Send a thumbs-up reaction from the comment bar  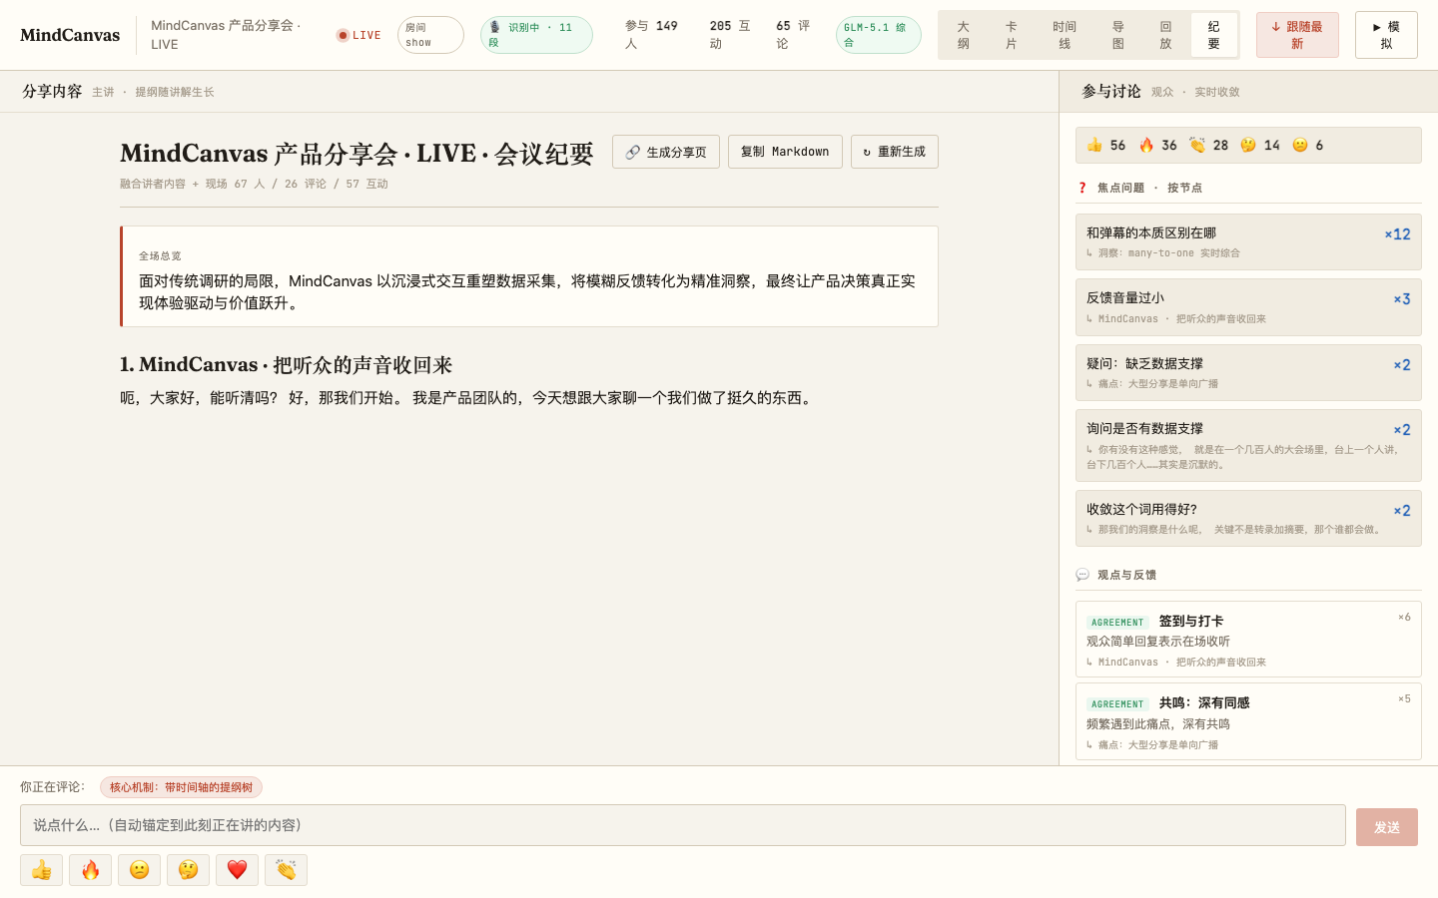41,870
